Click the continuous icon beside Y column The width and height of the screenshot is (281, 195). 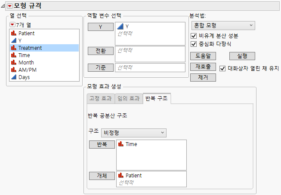tap(13, 40)
